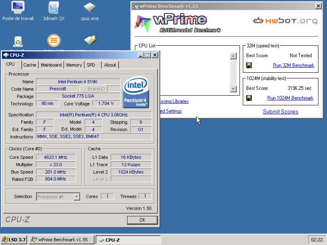The width and height of the screenshot is (327, 245).
Task: Click the 1024M best score 3196,25 sec
Action: 300,88
